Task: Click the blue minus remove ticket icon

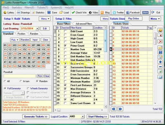Action: point(160,67)
